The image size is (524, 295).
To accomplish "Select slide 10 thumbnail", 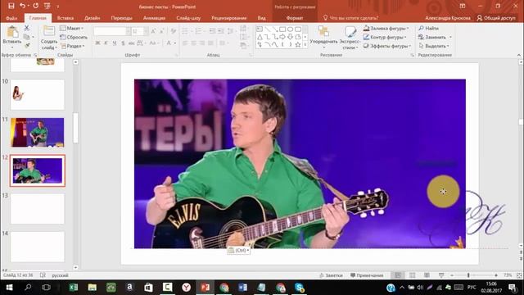I will (x=38, y=94).
